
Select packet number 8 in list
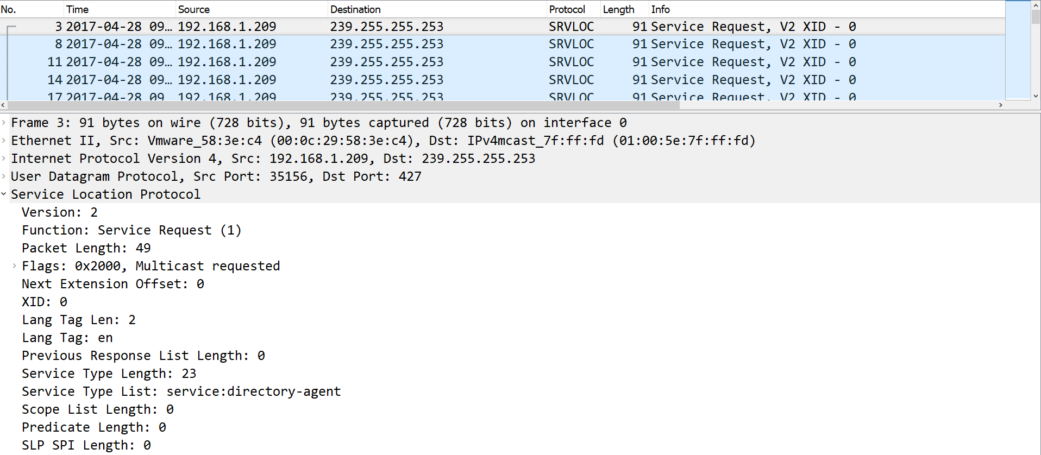pos(503,44)
